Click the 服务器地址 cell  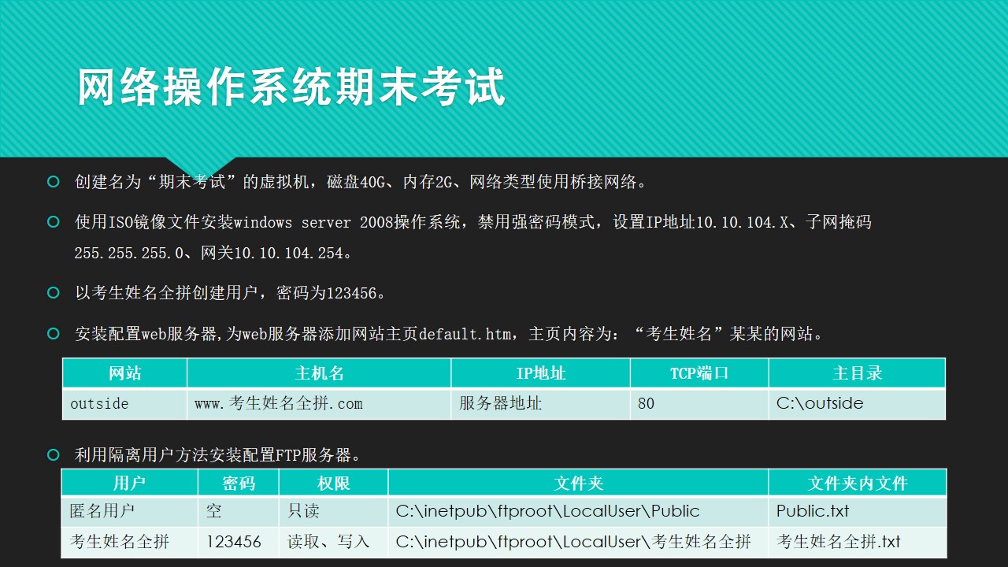540,403
